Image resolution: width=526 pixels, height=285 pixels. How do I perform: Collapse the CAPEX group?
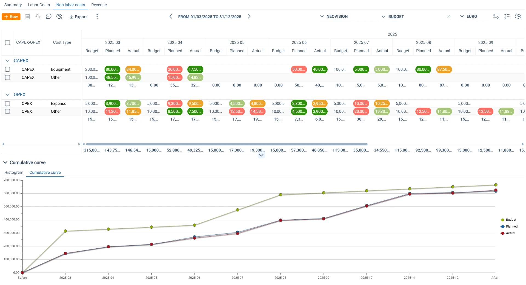coord(8,61)
